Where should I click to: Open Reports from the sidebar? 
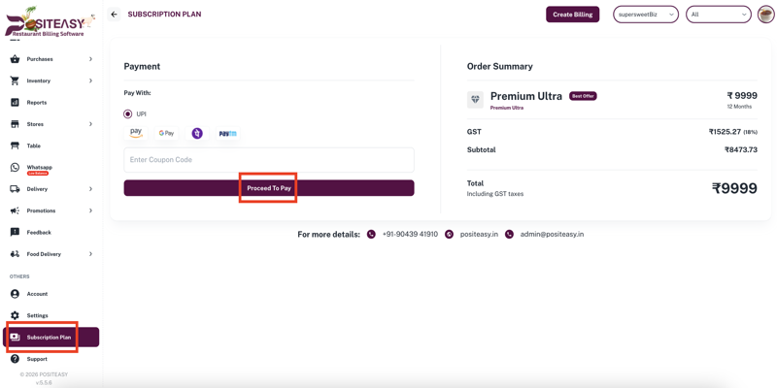(x=36, y=103)
